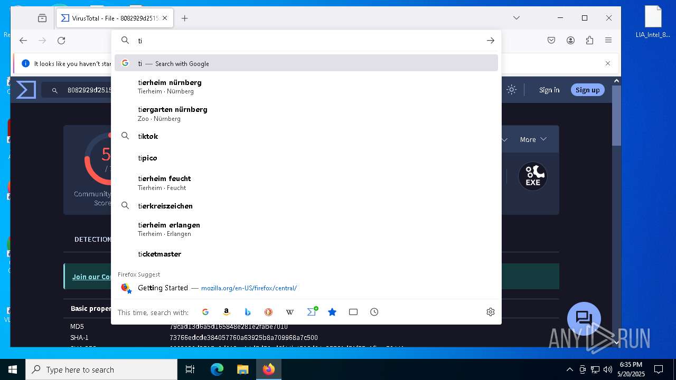
Task: Open the Extensions puzzle icon
Action: coord(589,41)
